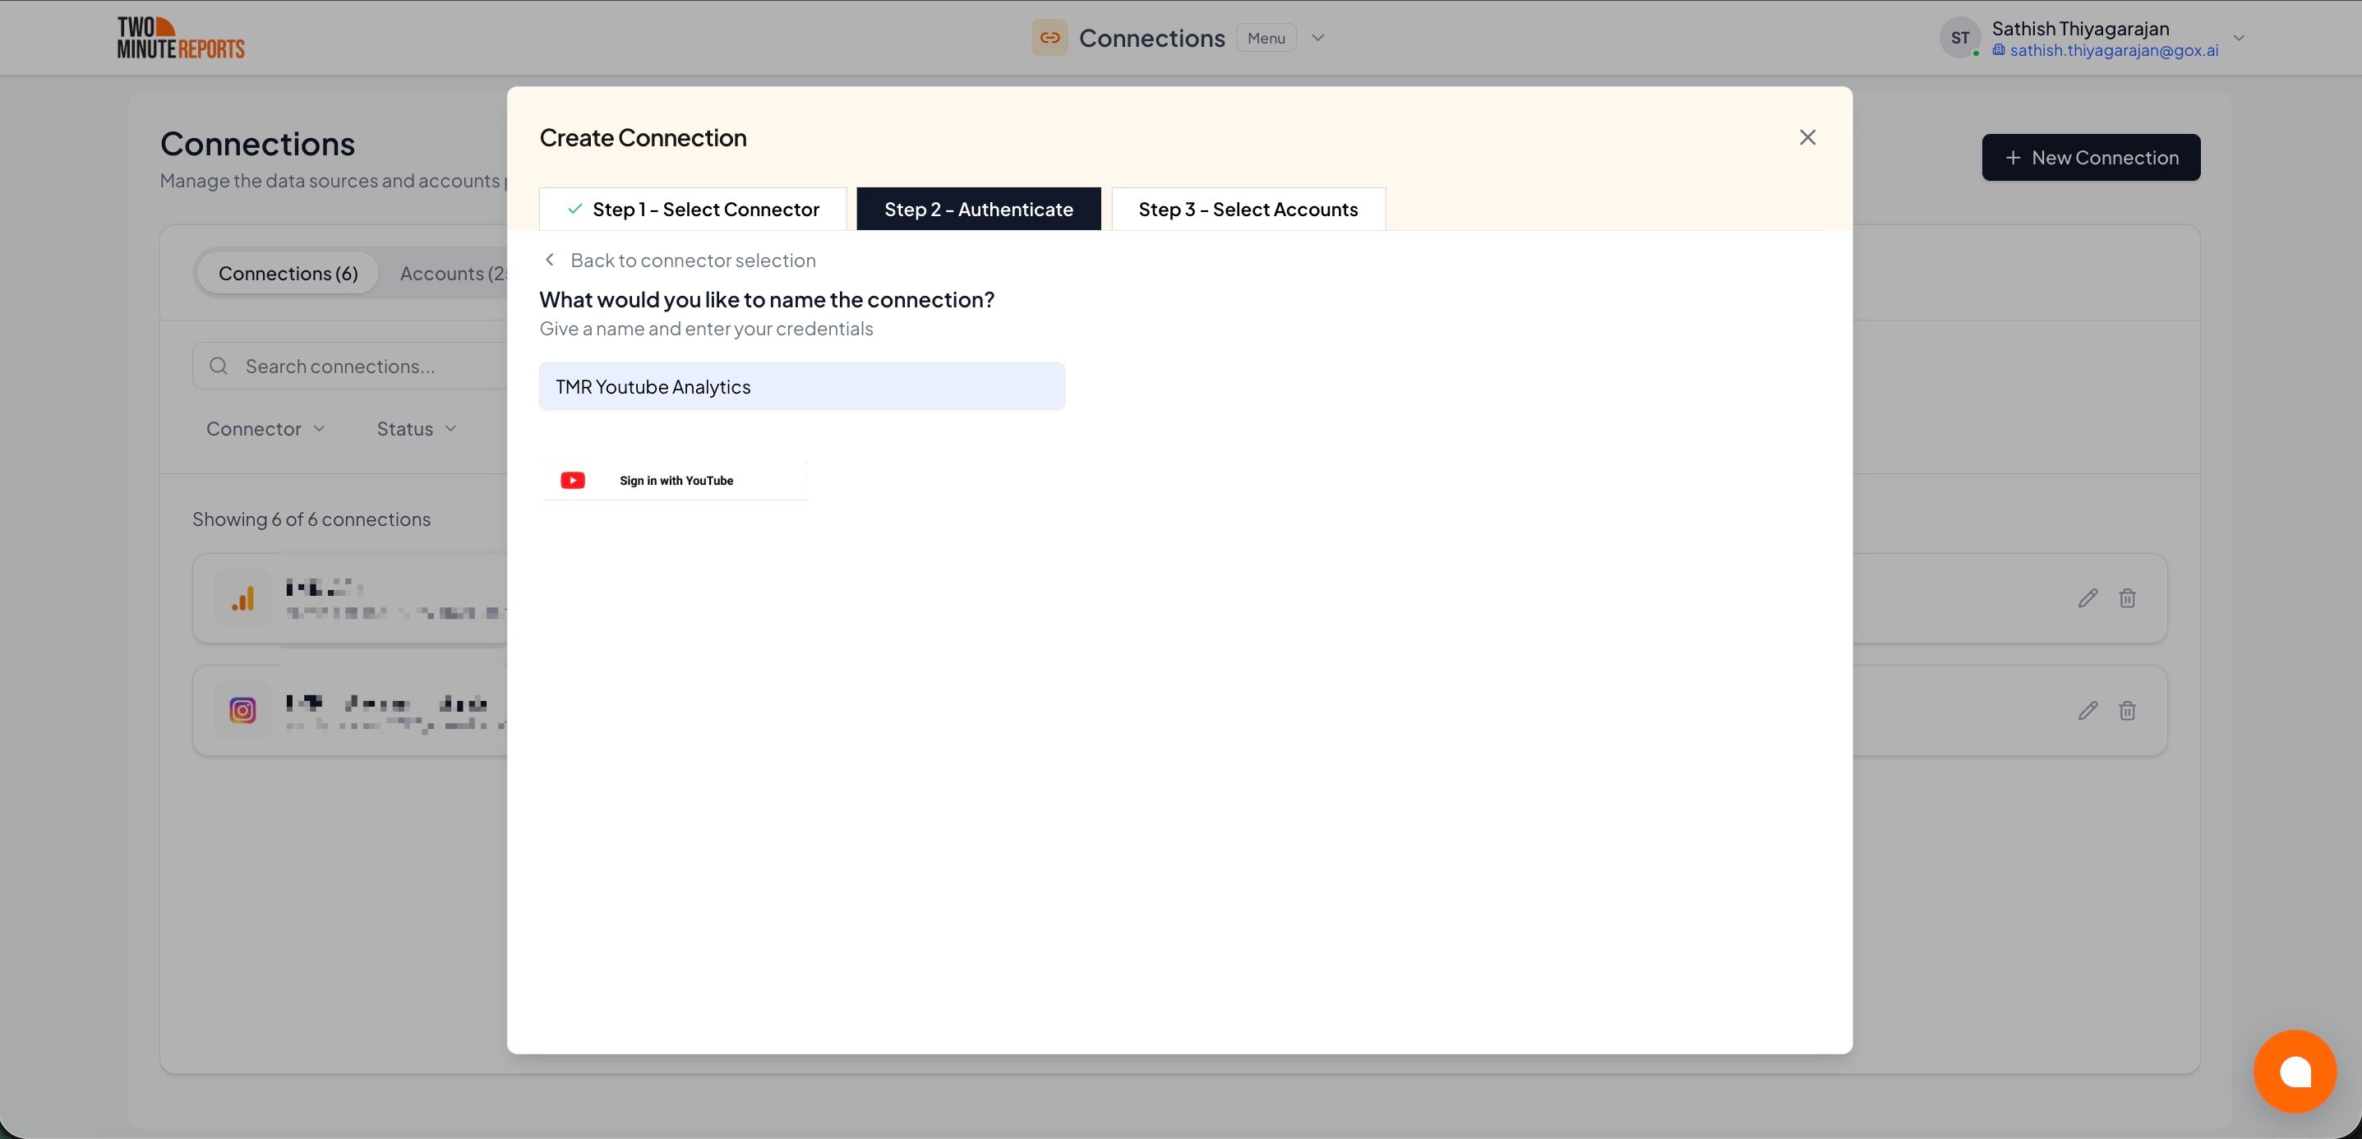2362x1139 pixels.
Task: Click the Connections link icon in header
Action: coord(1049,38)
